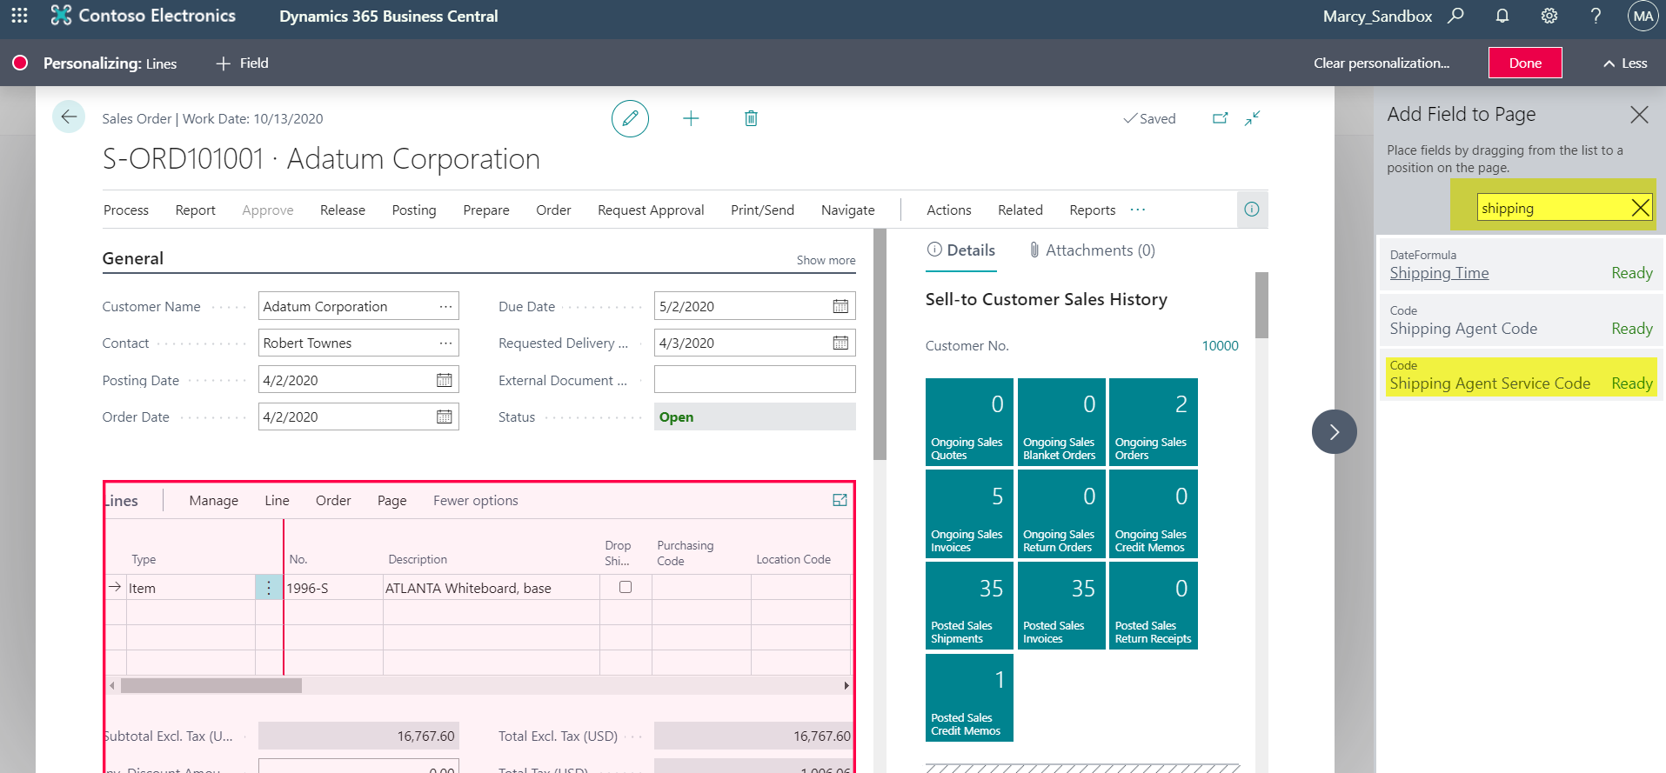
Task: Switch to the Details tab
Action: click(x=960, y=250)
